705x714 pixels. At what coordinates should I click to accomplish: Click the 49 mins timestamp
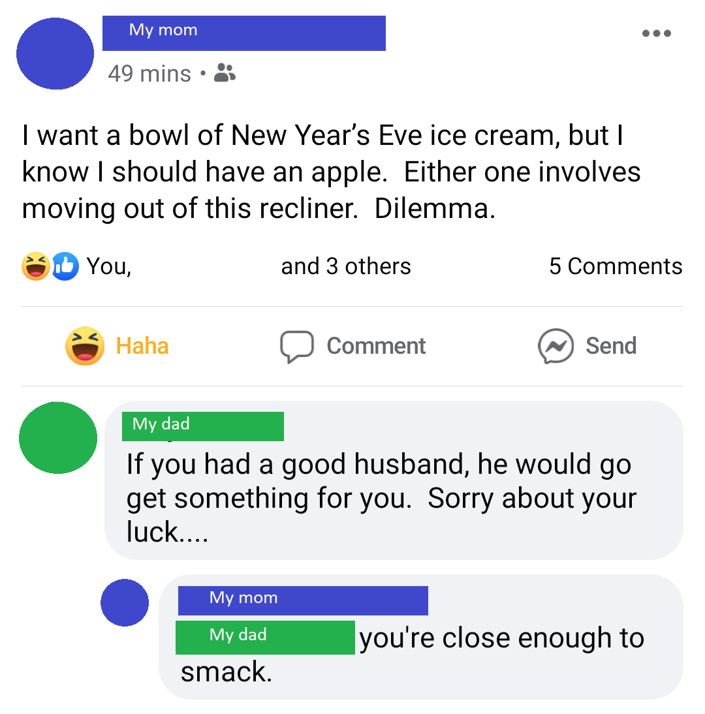pyautogui.click(x=149, y=73)
